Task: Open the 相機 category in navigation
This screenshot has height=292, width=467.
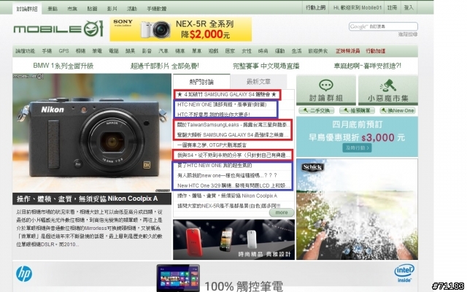Action: (x=80, y=51)
